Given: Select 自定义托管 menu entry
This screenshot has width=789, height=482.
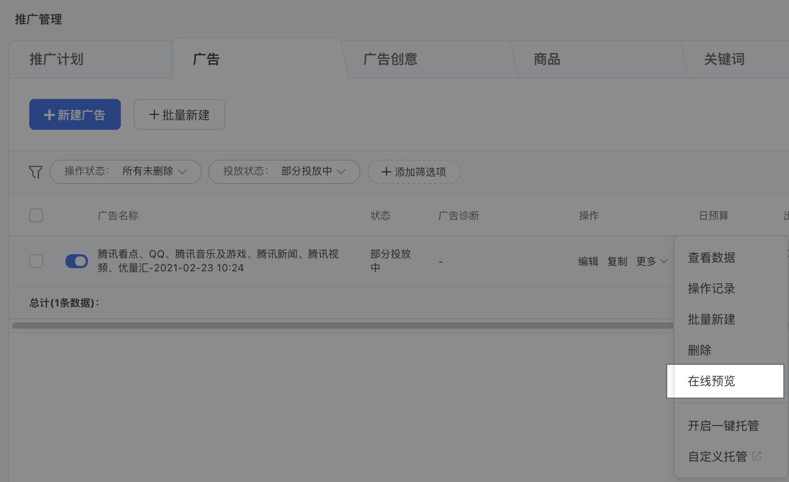Looking at the screenshot, I should (718, 456).
